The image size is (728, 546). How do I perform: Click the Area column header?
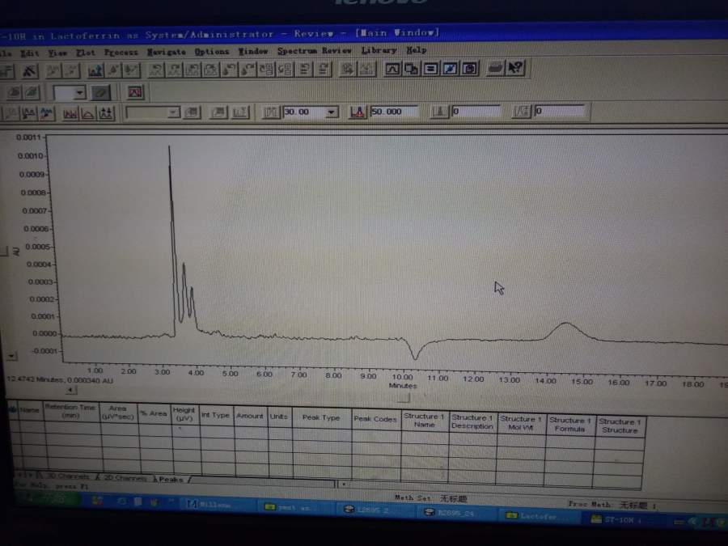[118, 413]
